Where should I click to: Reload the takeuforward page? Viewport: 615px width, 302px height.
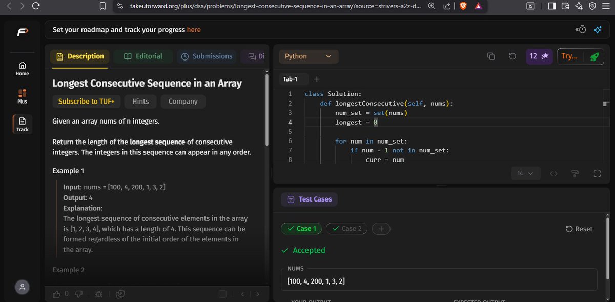35,6
